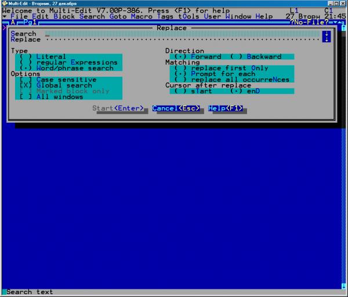348x297 pixels.
Task: Click the L1 line indicator
Action: coord(294,10)
